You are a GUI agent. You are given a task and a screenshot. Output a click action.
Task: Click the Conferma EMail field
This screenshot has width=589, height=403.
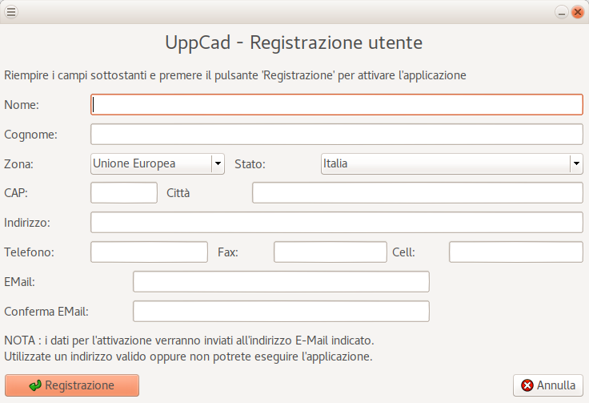click(x=281, y=311)
